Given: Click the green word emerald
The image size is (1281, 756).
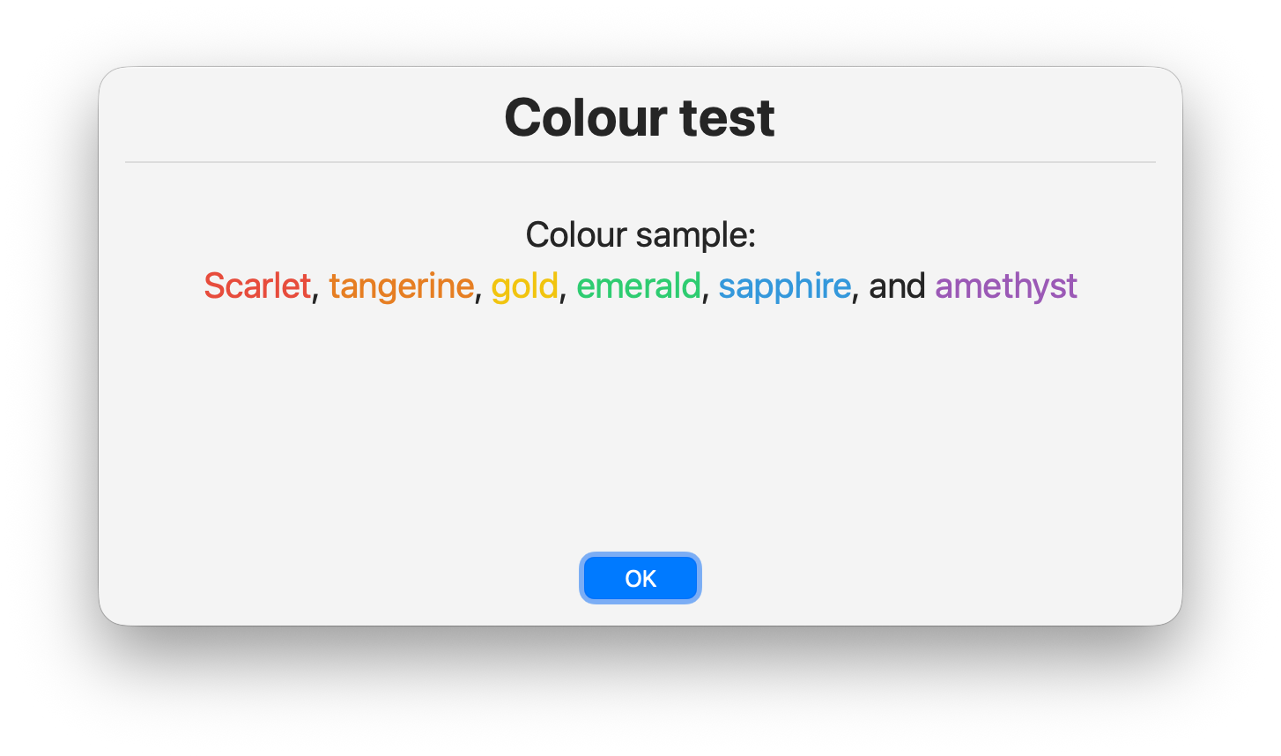Looking at the screenshot, I should 638,286.
